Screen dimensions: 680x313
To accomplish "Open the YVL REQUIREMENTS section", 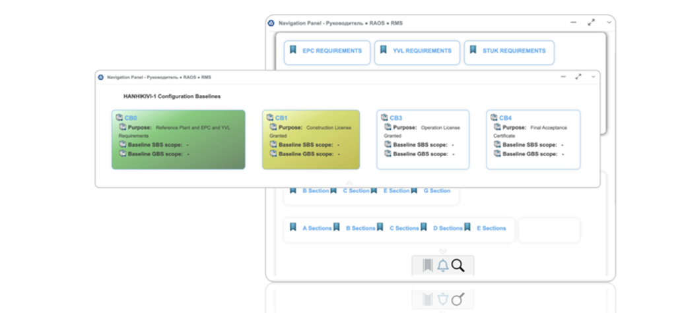I will click(x=422, y=51).
